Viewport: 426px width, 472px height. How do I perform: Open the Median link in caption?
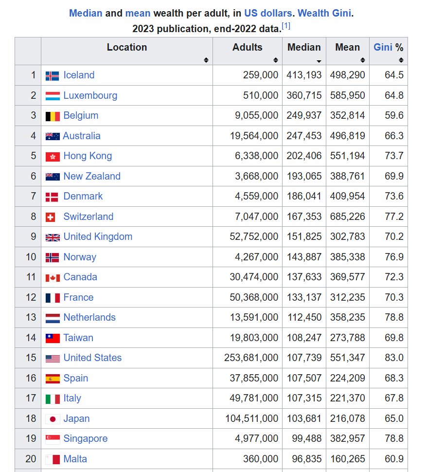point(86,13)
